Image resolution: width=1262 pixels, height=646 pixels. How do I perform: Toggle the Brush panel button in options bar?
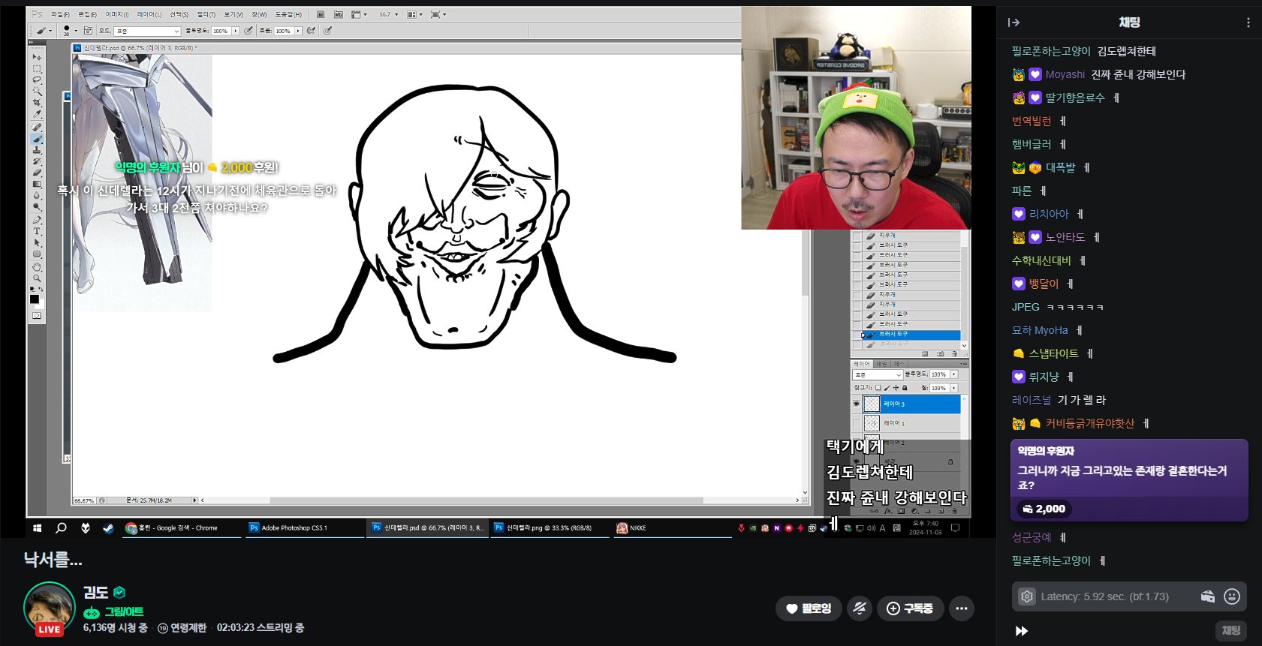pyautogui.click(x=88, y=31)
